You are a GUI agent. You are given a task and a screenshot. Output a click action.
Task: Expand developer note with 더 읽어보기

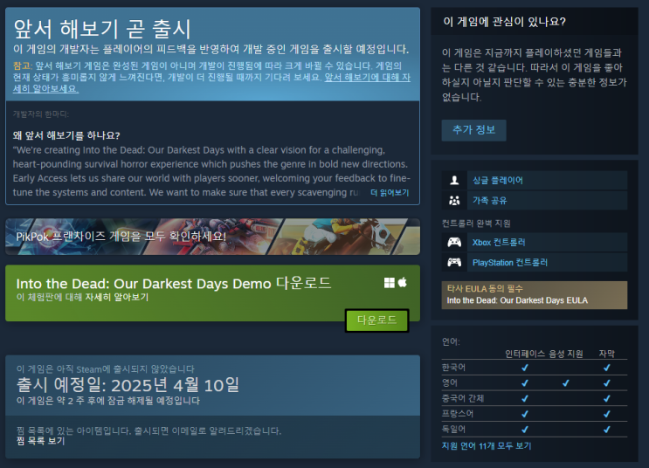(390, 192)
